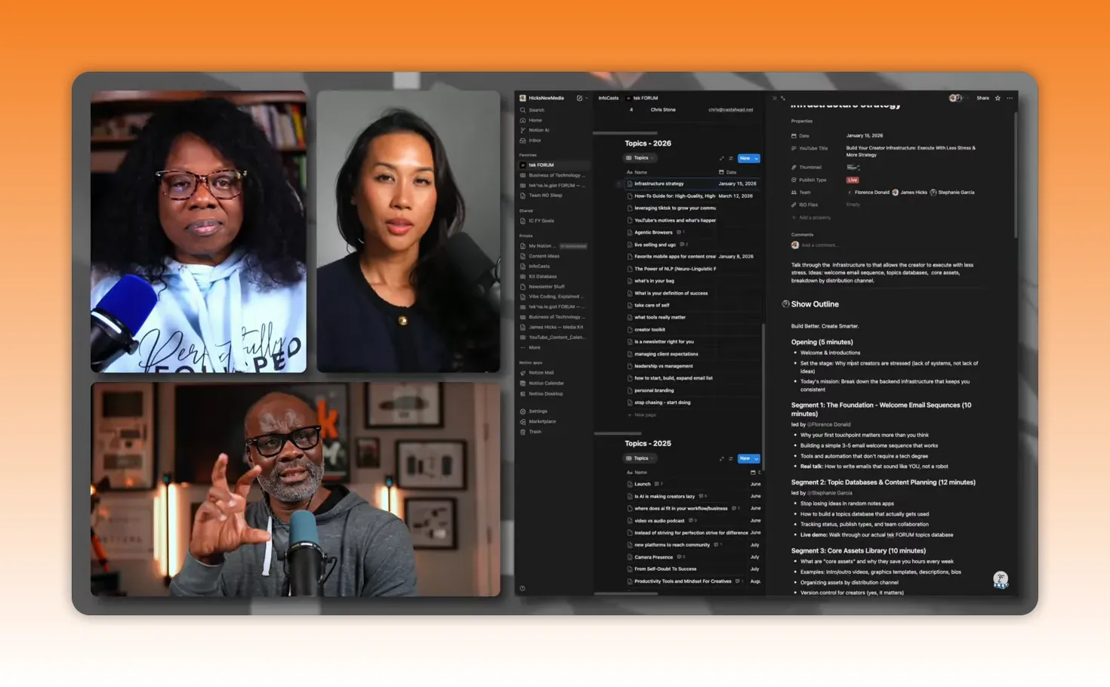Viewport: 1110px width, 687px height.
Task: Open the Marketplace from the sidebar
Action: (x=543, y=421)
